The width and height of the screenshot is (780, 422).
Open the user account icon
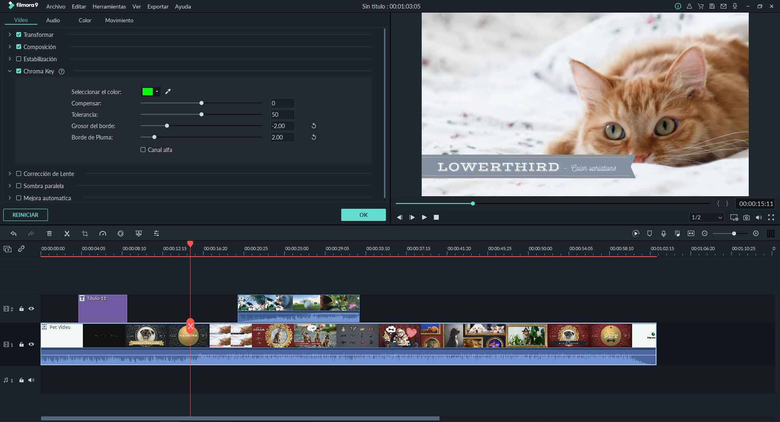689,6
